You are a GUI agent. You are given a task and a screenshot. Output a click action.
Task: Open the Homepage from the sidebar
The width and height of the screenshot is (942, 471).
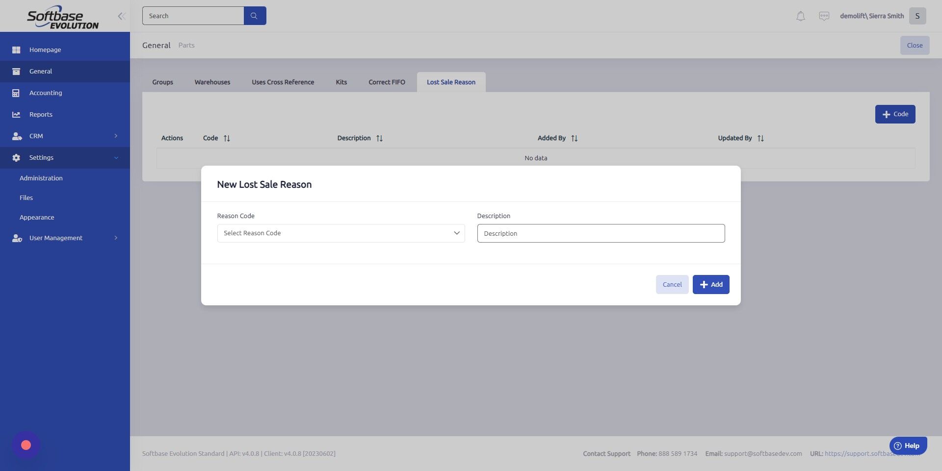coord(45,50)
